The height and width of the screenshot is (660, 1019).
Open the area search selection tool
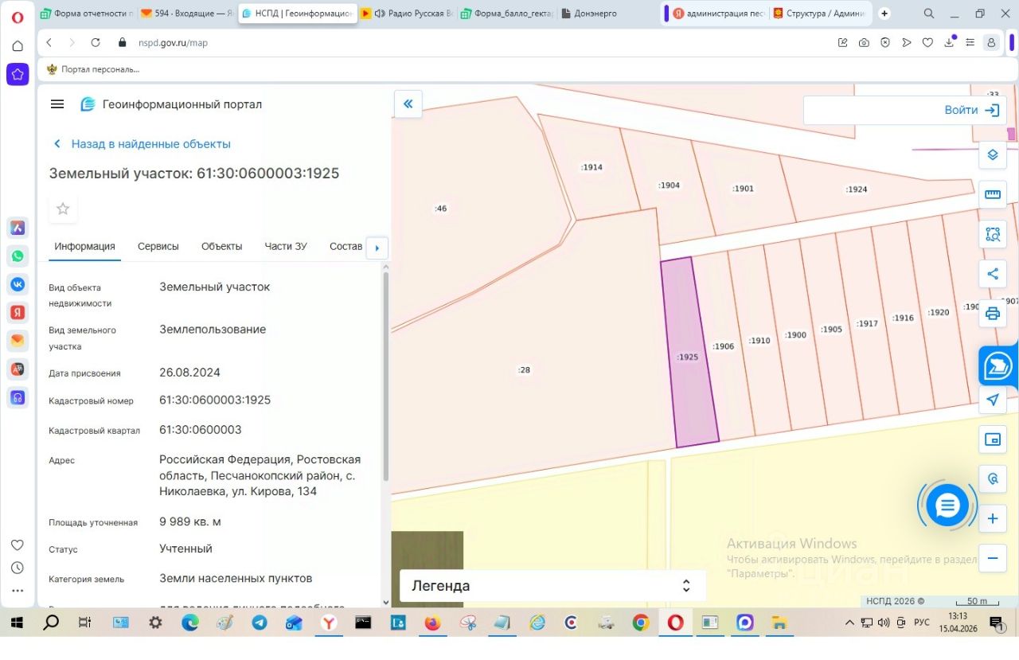click(x=992, y=234)
